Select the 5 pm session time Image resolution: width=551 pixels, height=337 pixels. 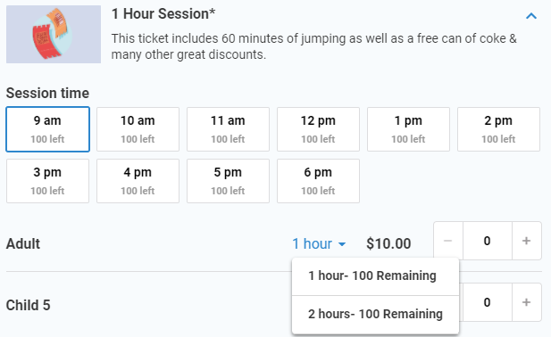click(228, 181)
